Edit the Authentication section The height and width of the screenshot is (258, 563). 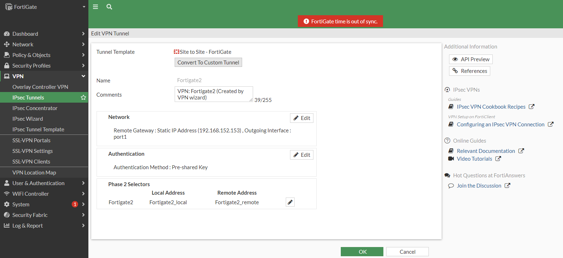(302, 155)
